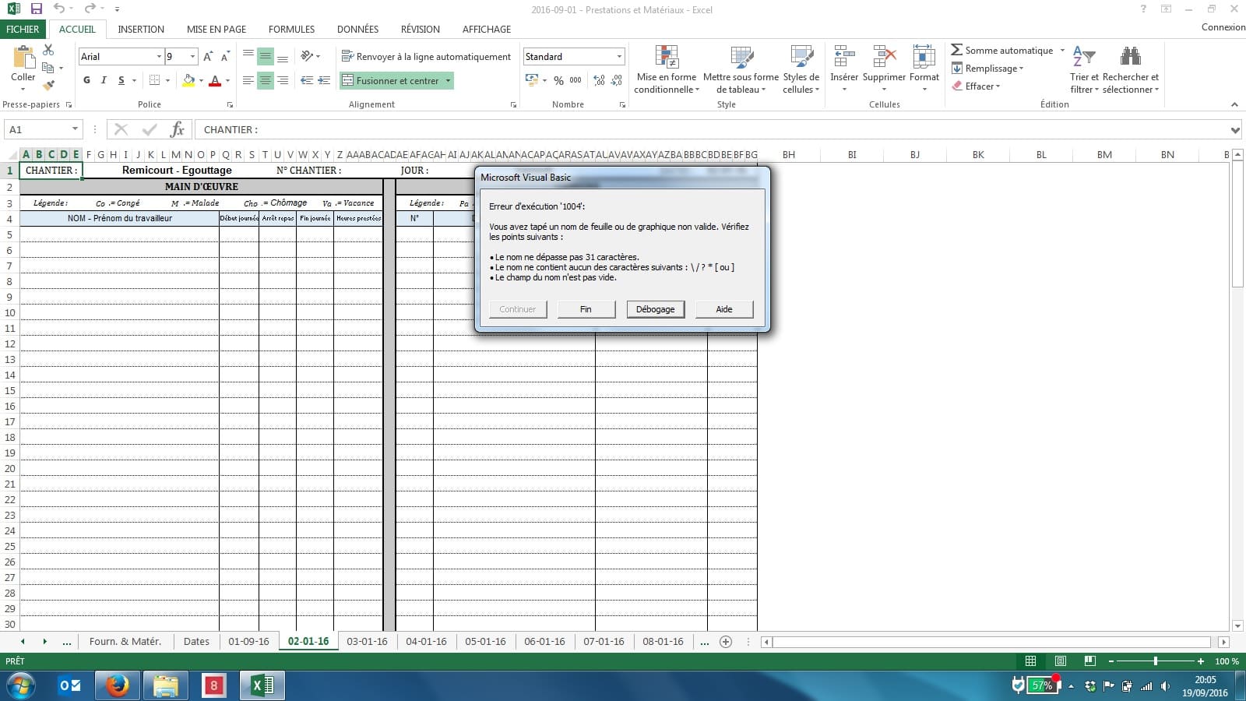Image resolution: width=1246 pixels, height=701 pixels.
Task: Toggle wrap text automatically option
Action: (x=426, y=57)
